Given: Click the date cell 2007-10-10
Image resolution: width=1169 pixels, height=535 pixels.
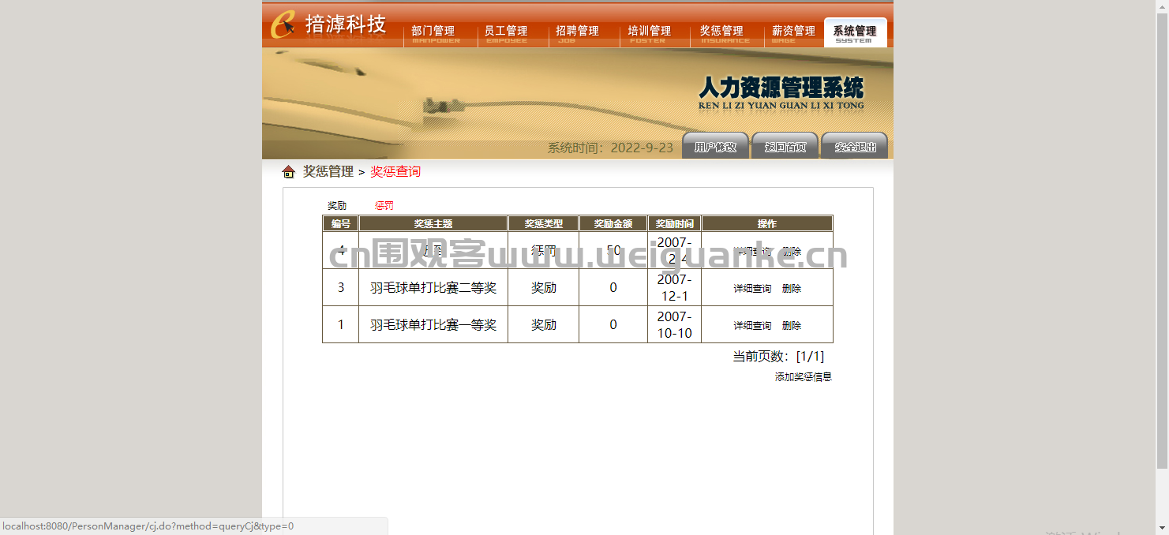Looking at the screenshot, I should (x=674, y=325).
